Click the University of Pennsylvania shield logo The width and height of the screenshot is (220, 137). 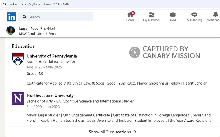click(x=18, y=59)
